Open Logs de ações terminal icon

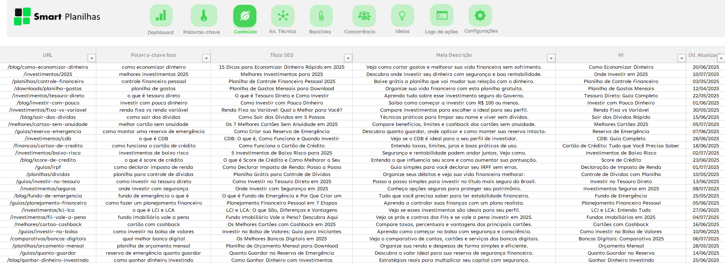442,16
